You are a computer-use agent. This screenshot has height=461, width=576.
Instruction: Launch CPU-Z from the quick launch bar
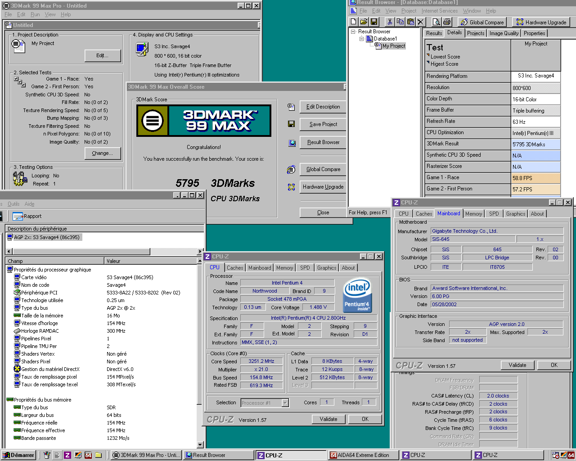67,455
